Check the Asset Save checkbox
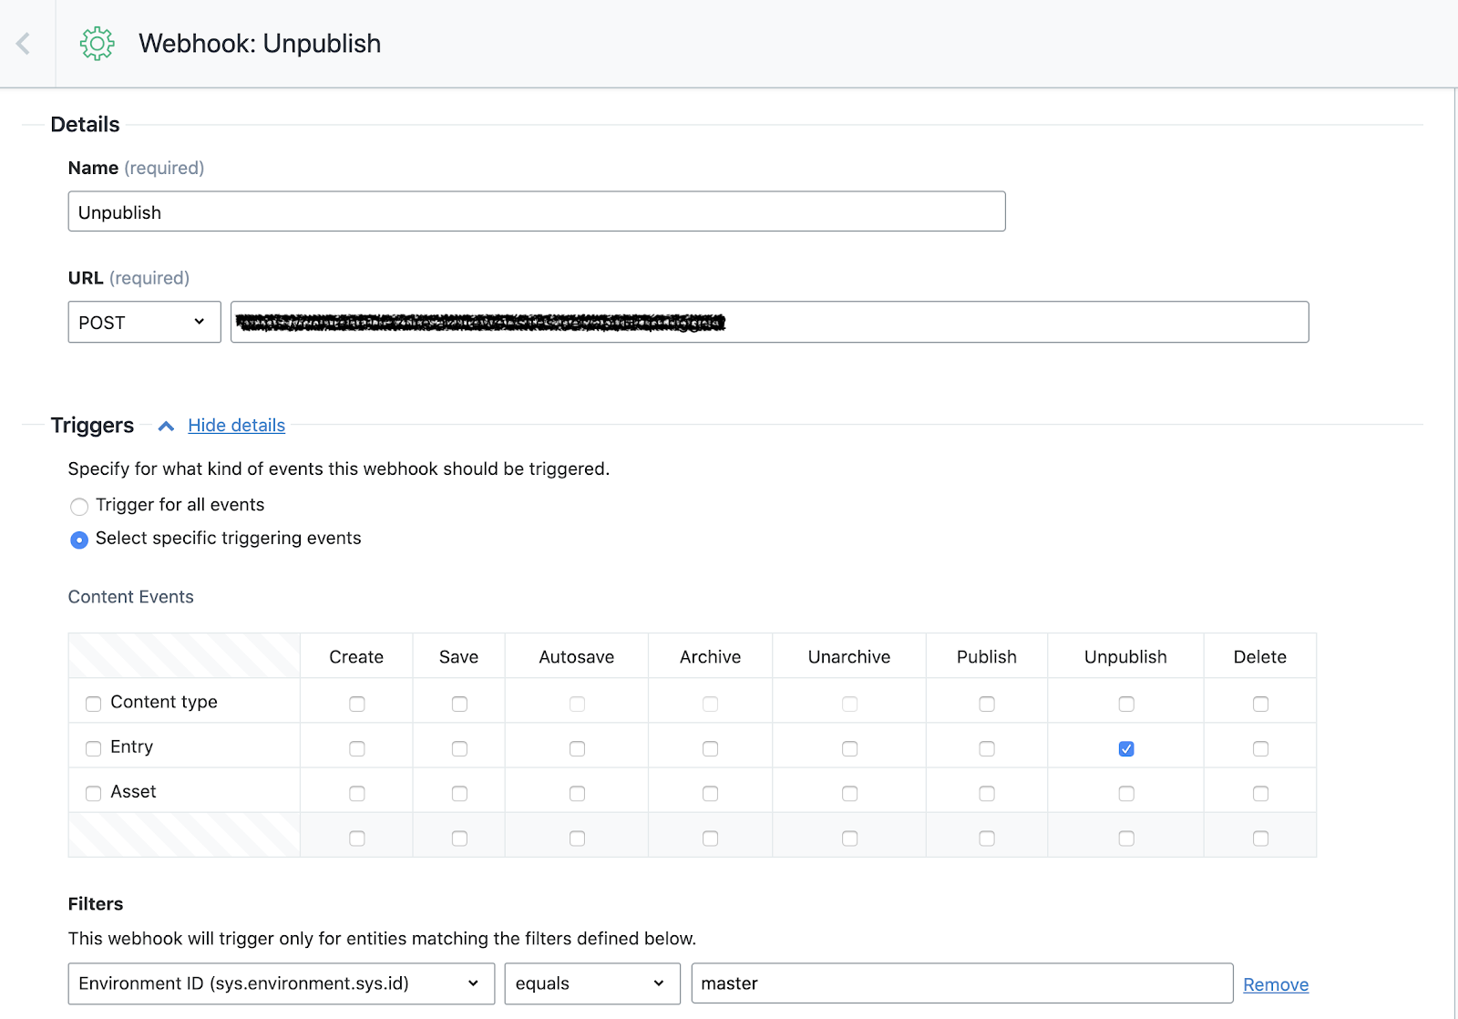 pos(459,793)
